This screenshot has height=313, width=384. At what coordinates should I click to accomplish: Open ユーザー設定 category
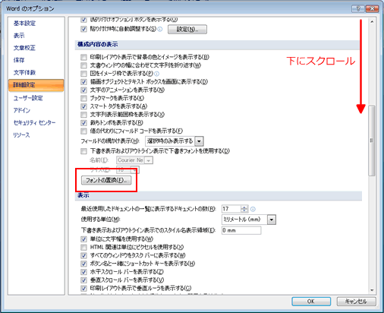28,98
